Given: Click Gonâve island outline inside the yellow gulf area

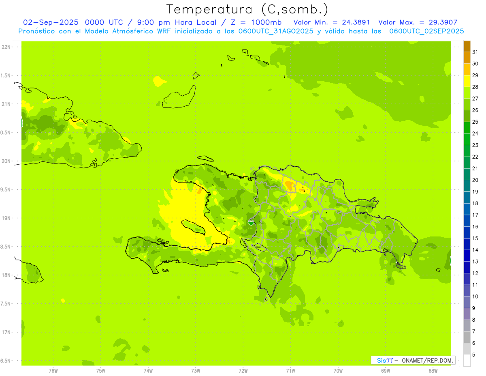Looking at the screenshot, I should (194, 227).
